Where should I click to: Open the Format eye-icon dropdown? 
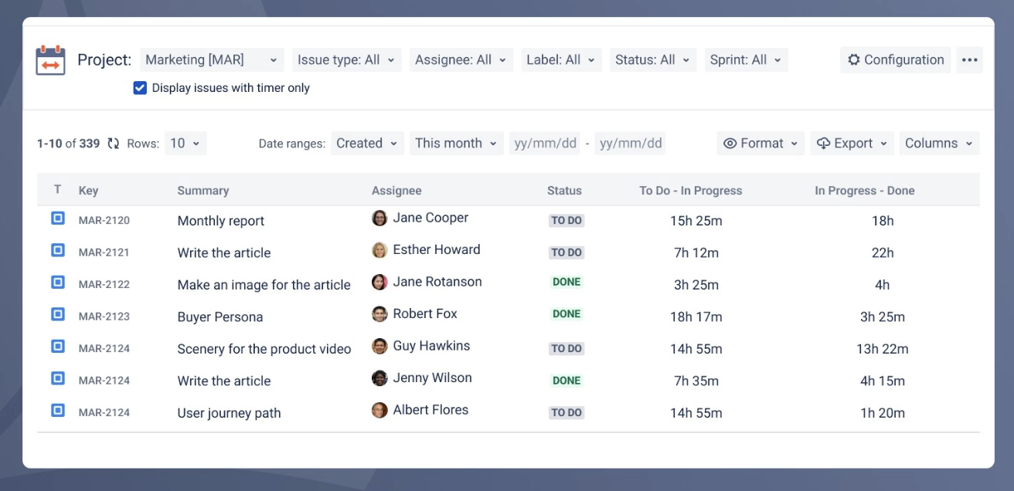pyautogui.click(x=761, y=144)
